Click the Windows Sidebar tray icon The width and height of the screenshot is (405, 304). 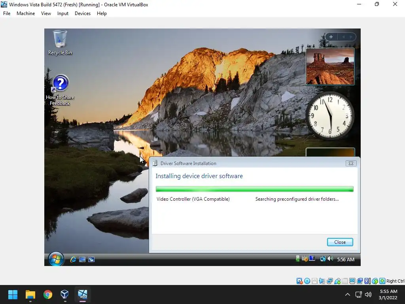(x=312, y=258)
